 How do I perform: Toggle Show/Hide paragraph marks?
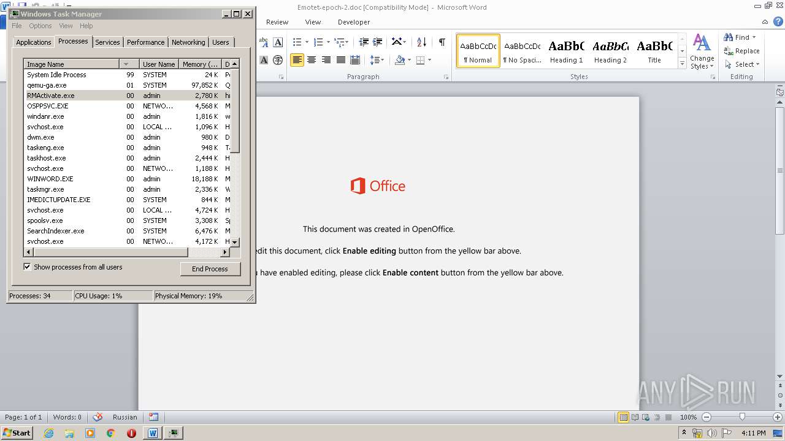(x=442, y=42)
